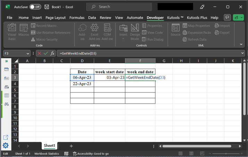Collapse the ribbon with the chevron
Viewport: 248px width, 157px height.
point(241,44)
